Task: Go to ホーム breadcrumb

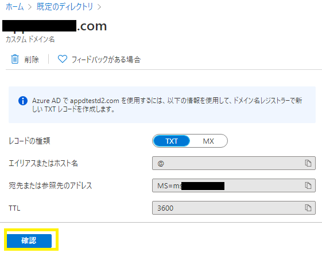Action: click(x=14, y=7)
